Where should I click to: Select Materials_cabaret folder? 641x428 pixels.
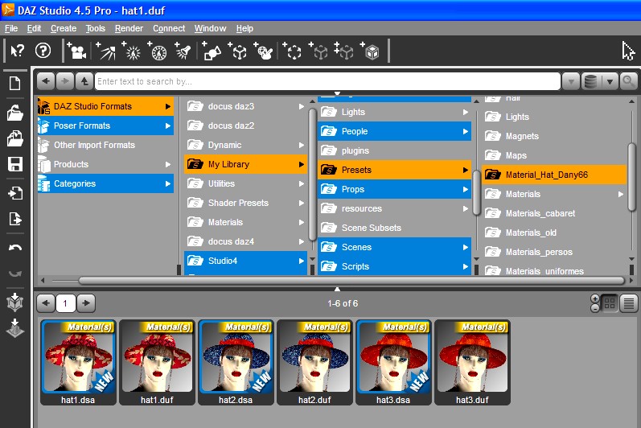(x=554, y=213)
